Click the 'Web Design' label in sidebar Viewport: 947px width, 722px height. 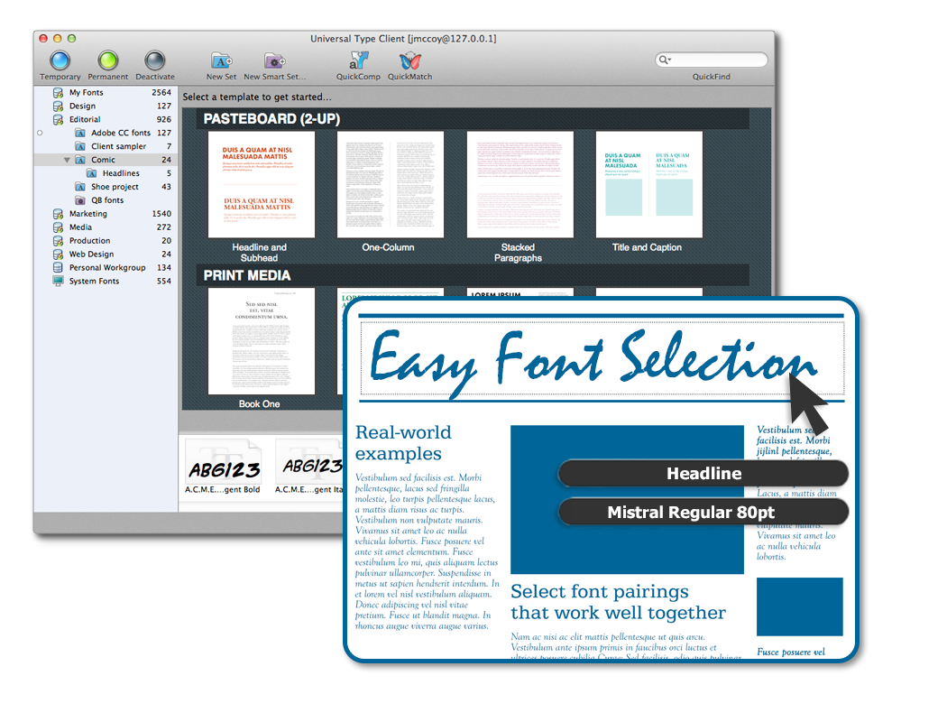click(91, 255)
